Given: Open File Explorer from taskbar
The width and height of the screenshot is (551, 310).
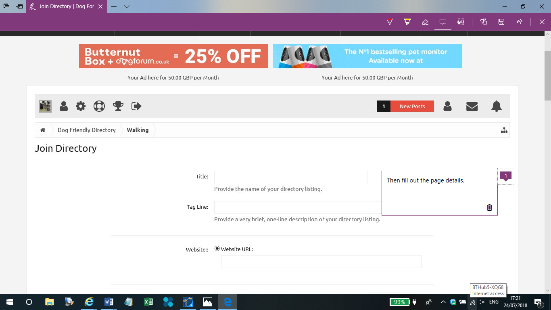Looking at the screenshot, I should click(x=49, y=302).
